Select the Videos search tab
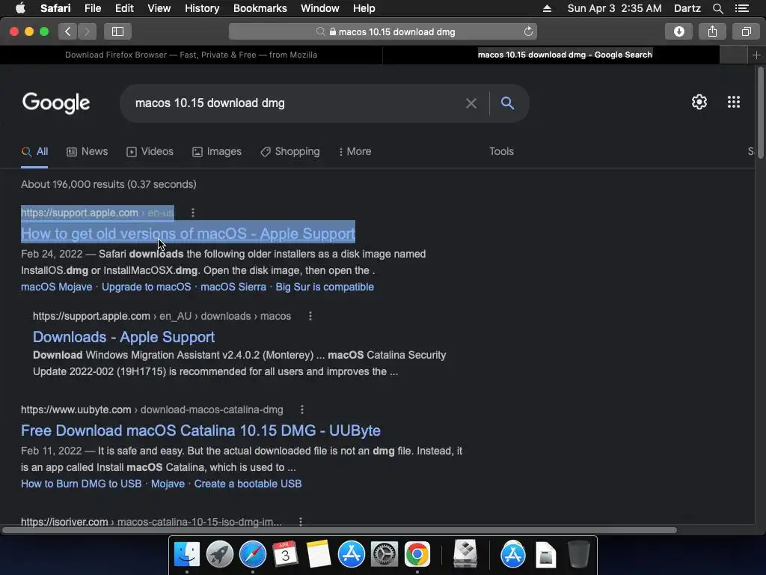Screen dimensions: 766x575 [150, 151]
